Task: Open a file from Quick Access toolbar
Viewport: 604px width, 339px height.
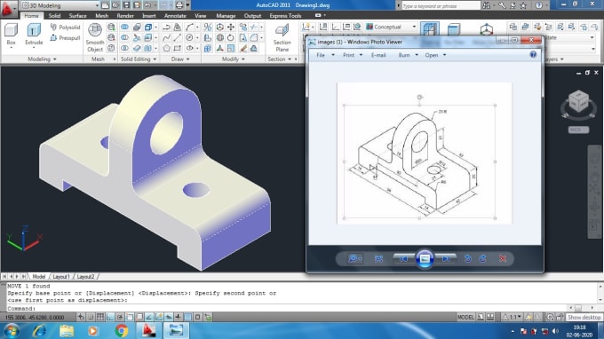Action: 115,5
